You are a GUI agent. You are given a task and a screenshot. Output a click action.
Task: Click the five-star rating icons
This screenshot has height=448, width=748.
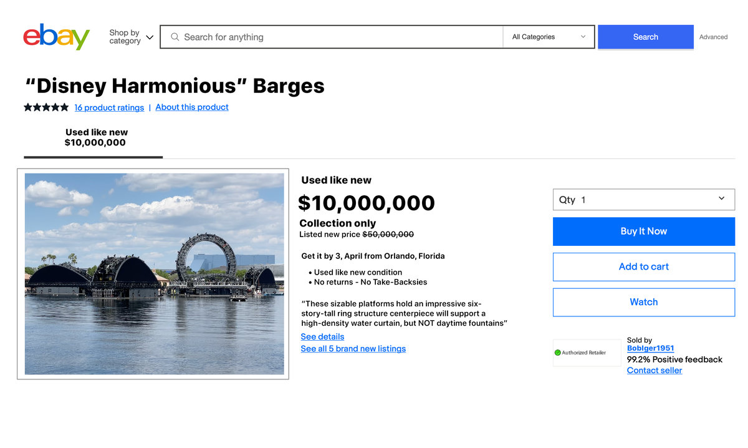coord(46,107)
